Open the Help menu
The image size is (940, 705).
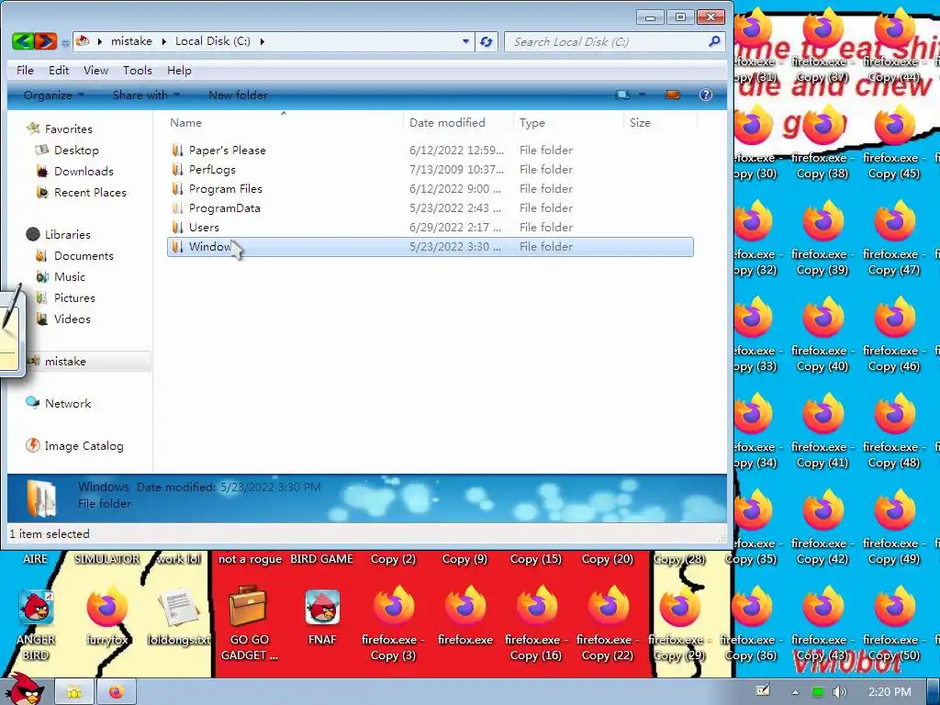pyautogui.click(x=179, y=70)
